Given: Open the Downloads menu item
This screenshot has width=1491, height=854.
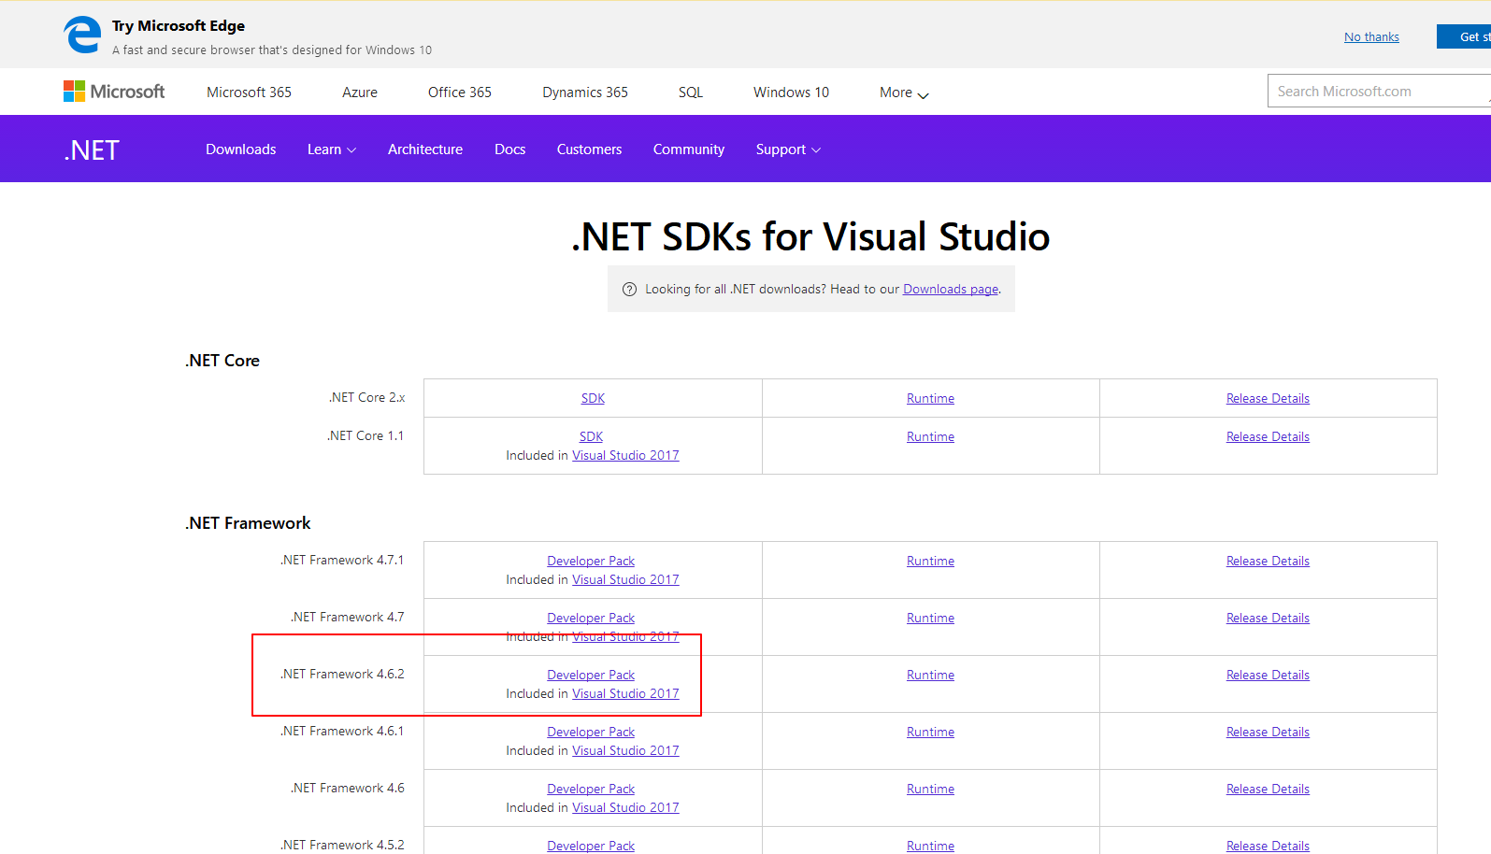Looking at the screenshot, I should click(240, 149).
